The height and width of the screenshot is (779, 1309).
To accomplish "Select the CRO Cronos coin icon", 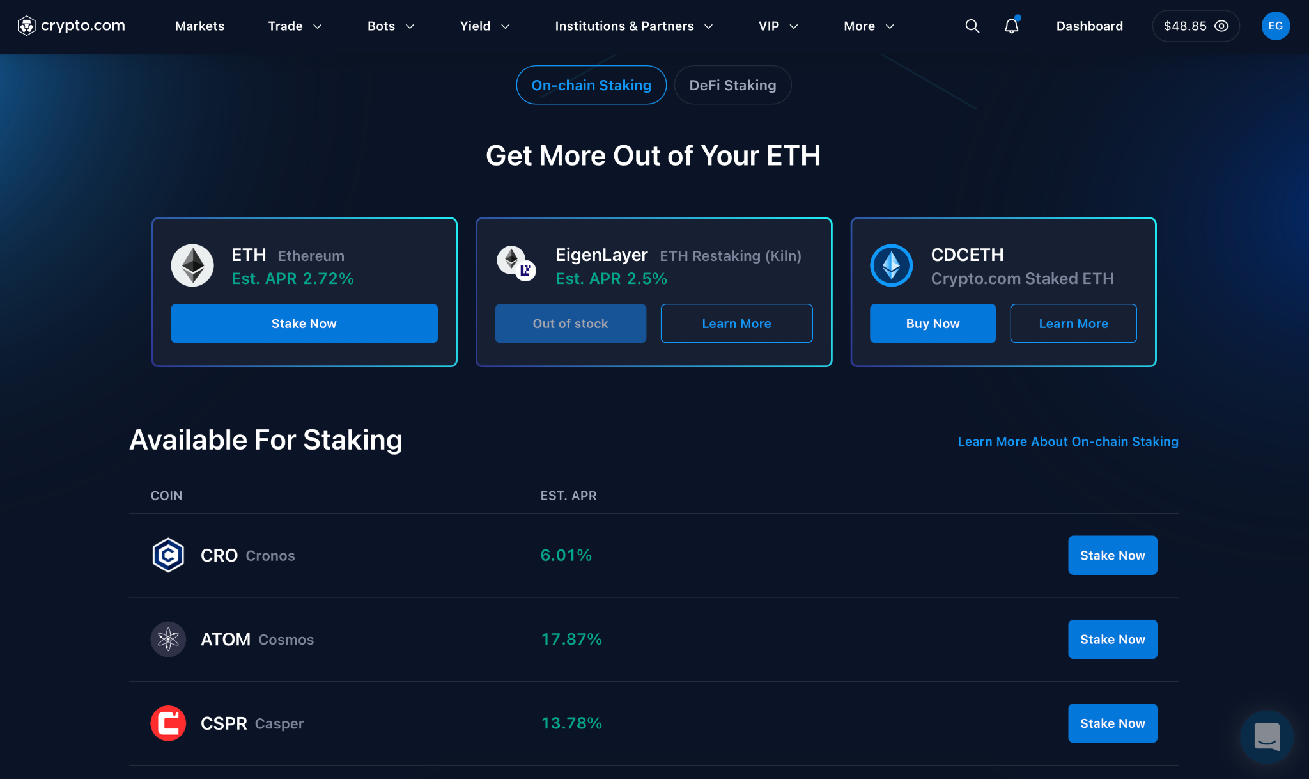I will click(x=167, y=555).
